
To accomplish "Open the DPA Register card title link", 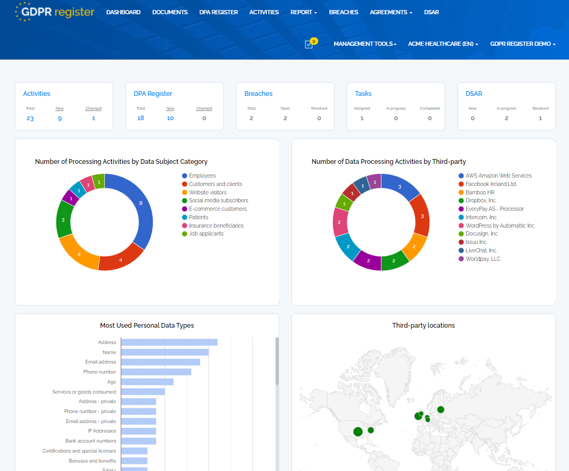I will point(153,94).
